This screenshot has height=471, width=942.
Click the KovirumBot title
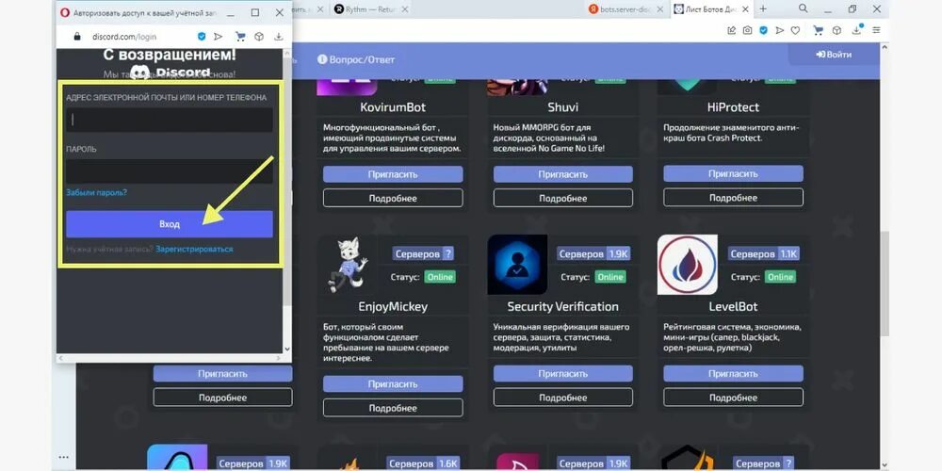coord(393,107)
